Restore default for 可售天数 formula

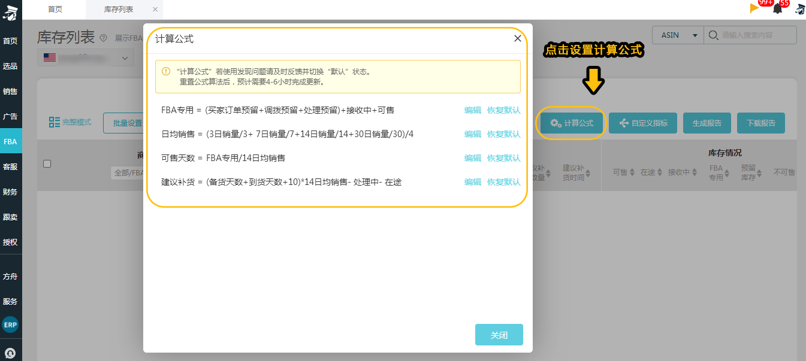pos(504,158)
